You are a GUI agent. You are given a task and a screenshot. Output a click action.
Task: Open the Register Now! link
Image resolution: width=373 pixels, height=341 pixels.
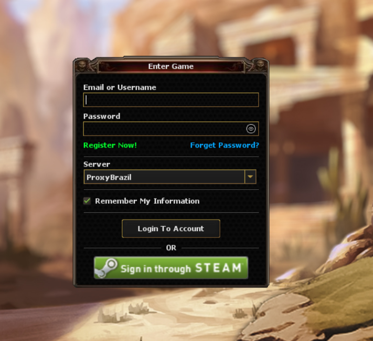pos(110,145)
